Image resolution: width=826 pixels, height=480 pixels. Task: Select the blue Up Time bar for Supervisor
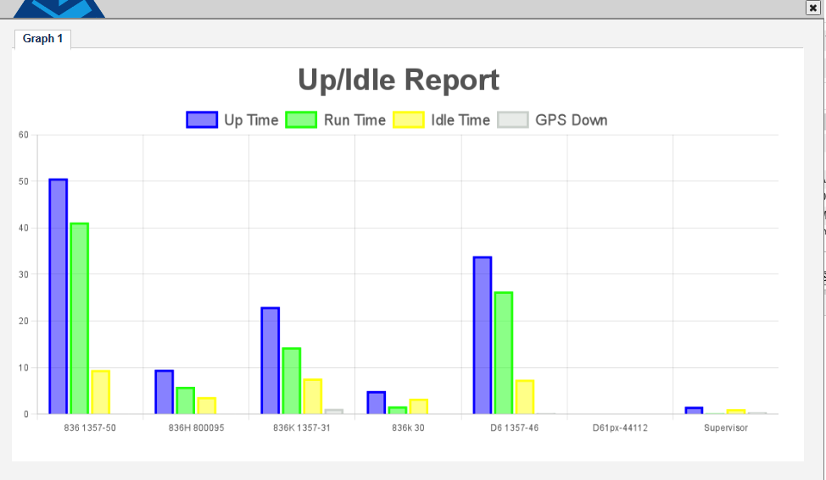point(695,411)
